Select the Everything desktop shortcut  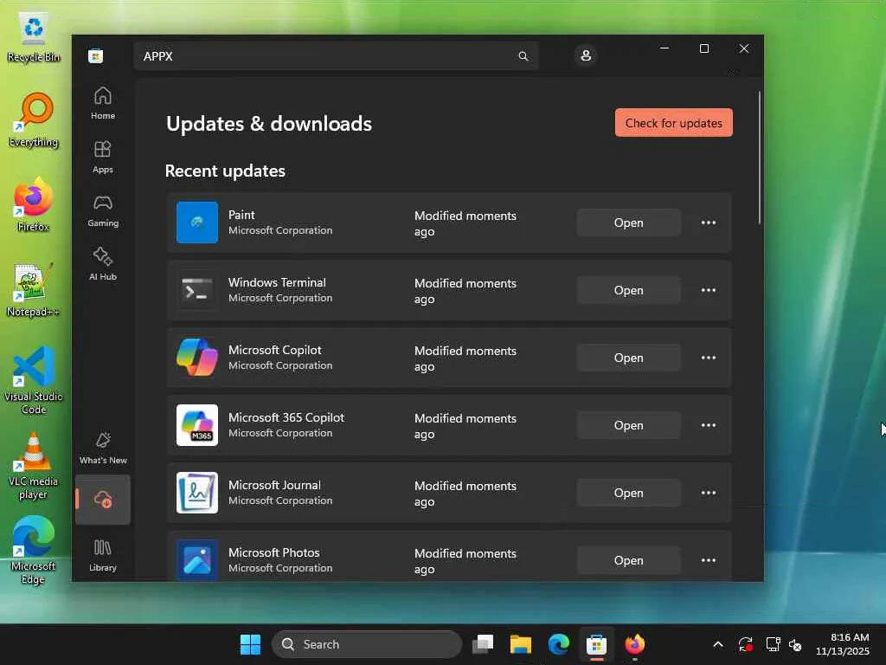click(x=34, y=119)
